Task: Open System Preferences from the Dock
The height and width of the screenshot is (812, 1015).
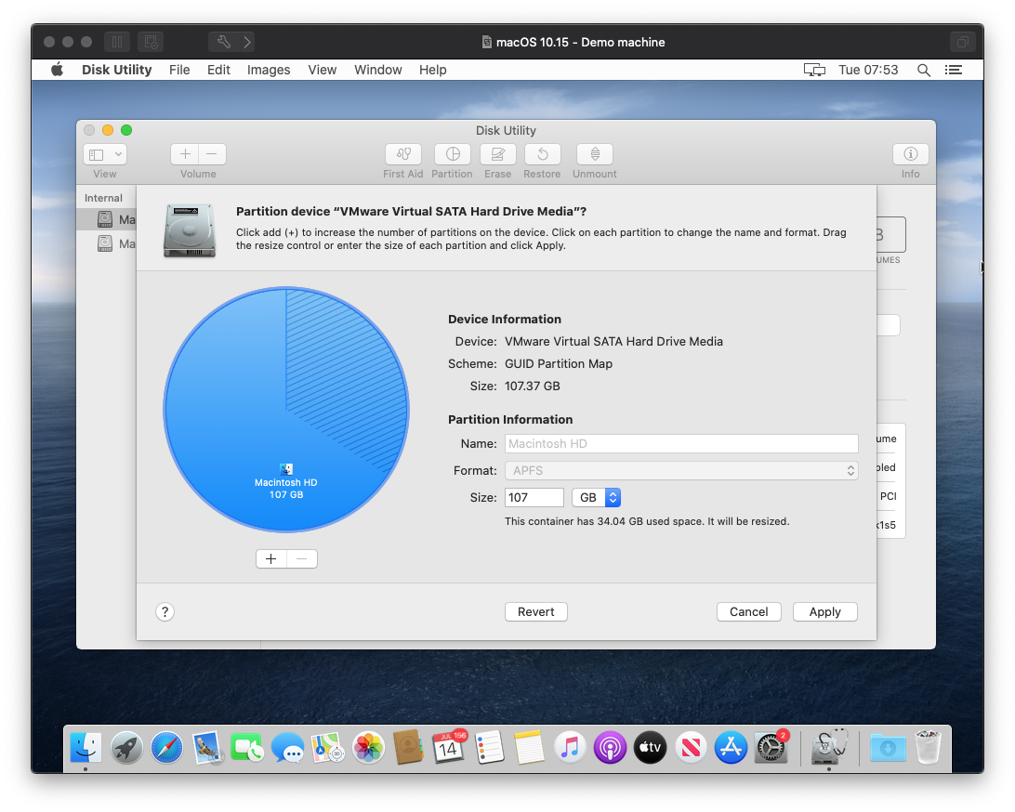Action: point(771,748)
